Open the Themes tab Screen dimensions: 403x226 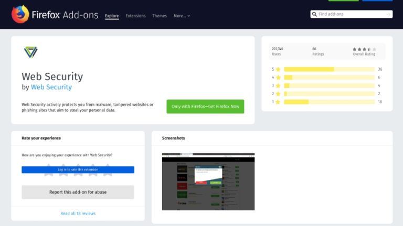160,16
